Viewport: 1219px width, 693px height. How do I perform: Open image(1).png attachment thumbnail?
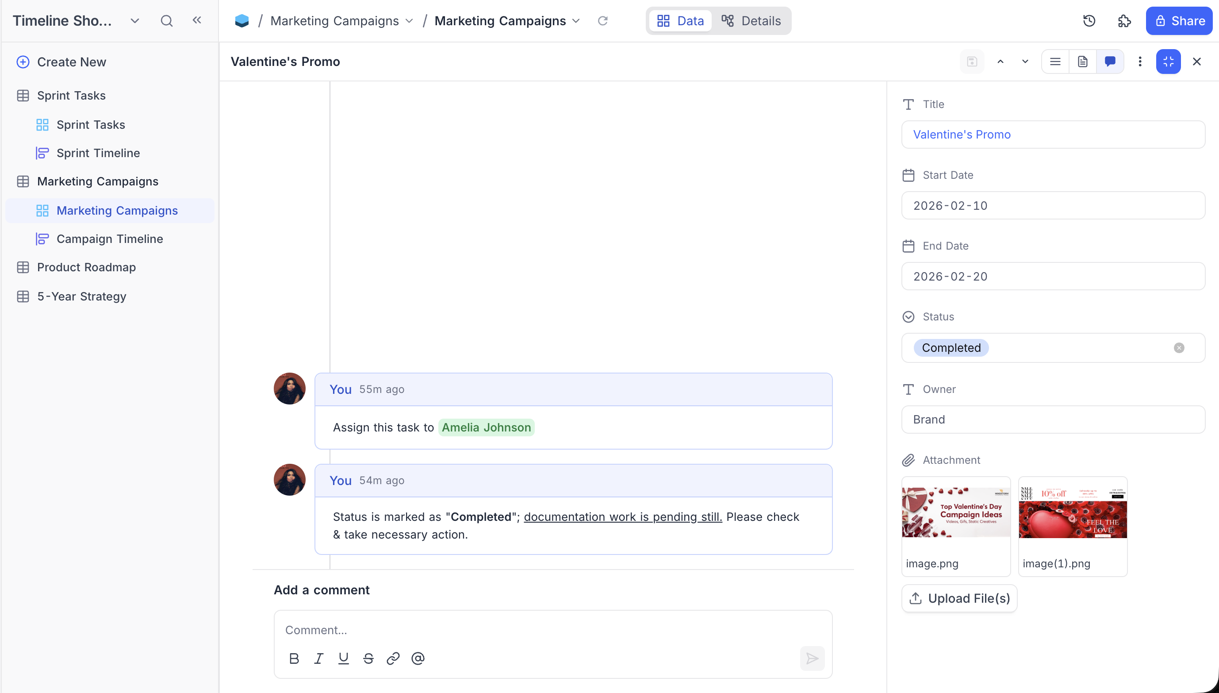[x=1073, y=513]
